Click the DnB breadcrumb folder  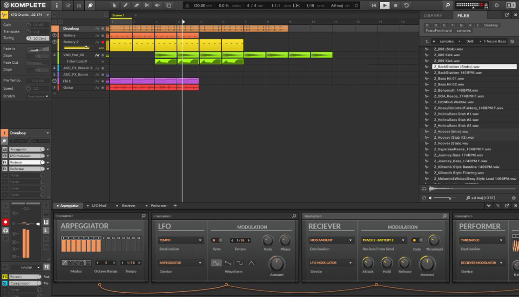point(470,41)
